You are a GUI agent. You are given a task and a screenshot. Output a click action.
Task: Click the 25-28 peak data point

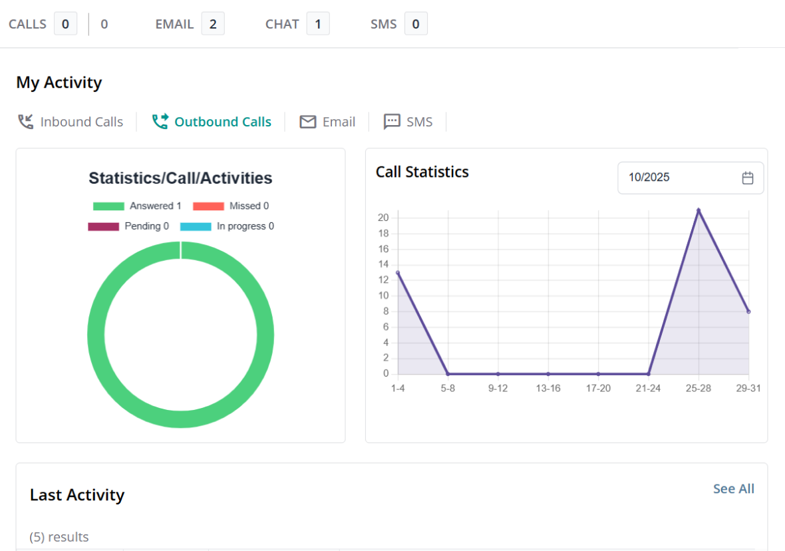[x=699, y=210]
